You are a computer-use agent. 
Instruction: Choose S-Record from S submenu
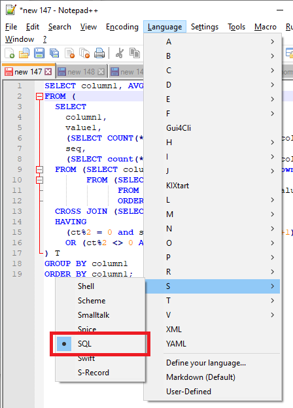click(x=100, y=373)
